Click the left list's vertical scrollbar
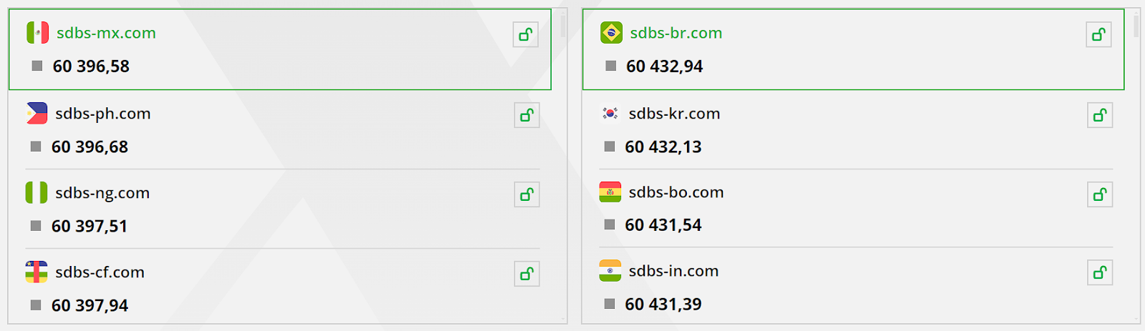Screen dimensions: 1145x331 point(563,166)
